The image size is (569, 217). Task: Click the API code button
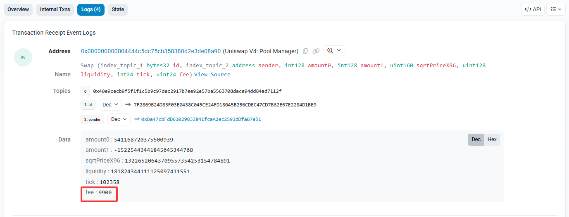tap(533, 9)
